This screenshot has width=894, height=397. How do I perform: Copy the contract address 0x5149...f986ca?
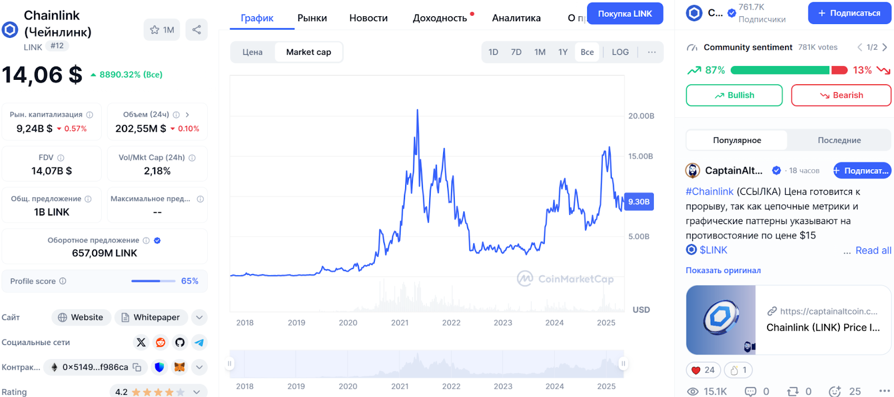(x=137, y=367)
